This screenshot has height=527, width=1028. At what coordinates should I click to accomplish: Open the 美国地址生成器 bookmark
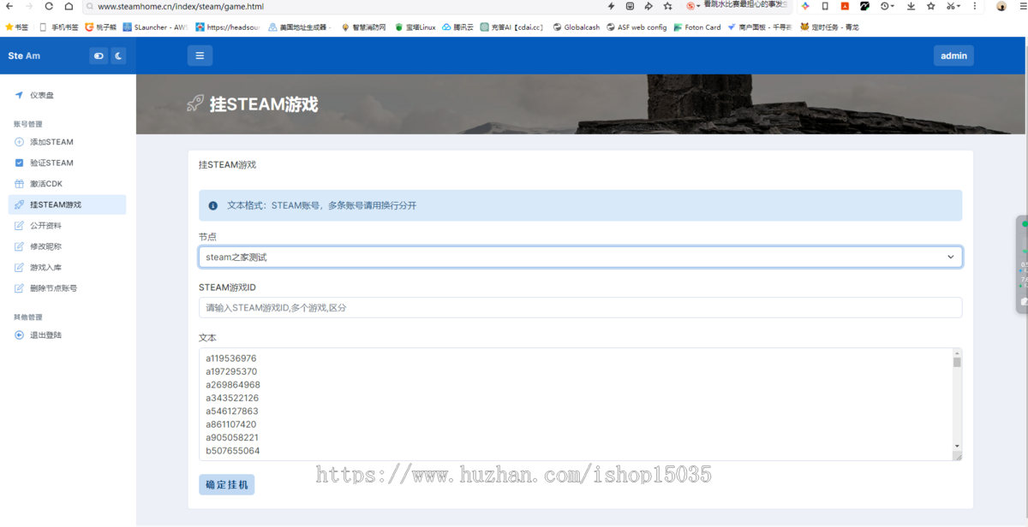pos(300,27)
